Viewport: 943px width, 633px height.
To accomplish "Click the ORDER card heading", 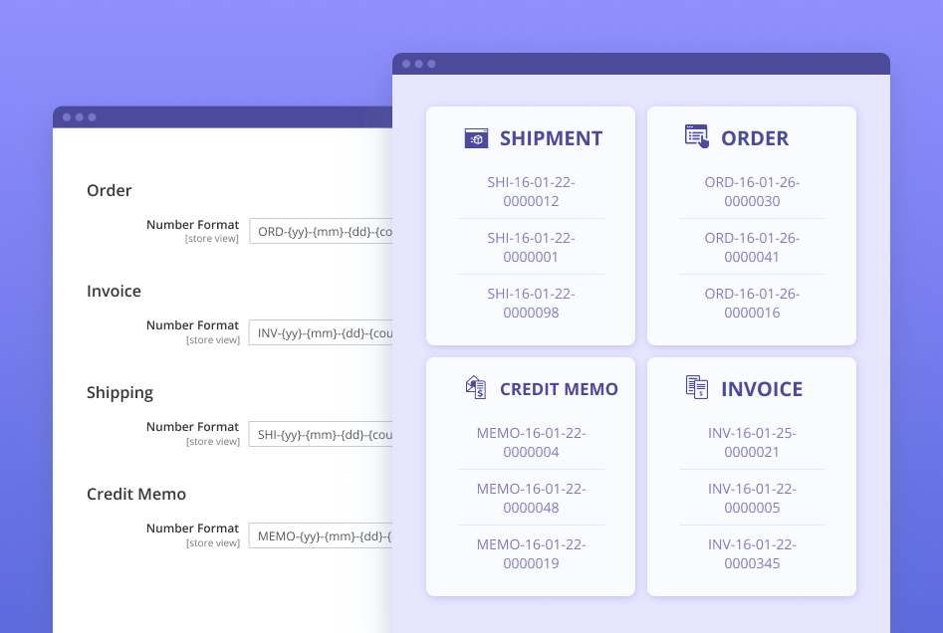I will click(x=755, y=139).
